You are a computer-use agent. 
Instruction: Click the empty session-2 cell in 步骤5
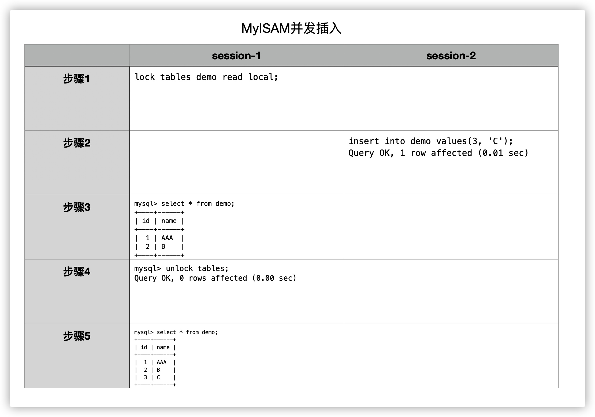(451, 356)
